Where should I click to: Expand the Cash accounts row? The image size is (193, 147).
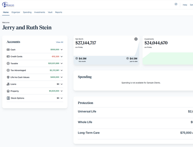click(x=62, y=50)
